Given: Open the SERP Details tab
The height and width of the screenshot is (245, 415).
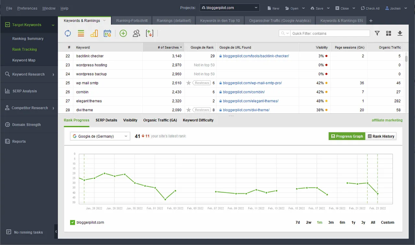Looking at the screenshot, I should point(106,120).
